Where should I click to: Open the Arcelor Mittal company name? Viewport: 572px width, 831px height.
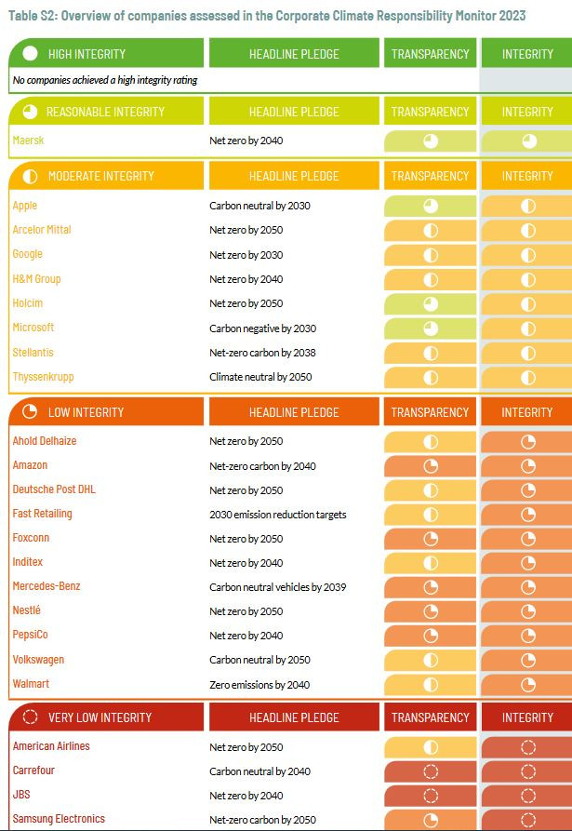[42, 230]
